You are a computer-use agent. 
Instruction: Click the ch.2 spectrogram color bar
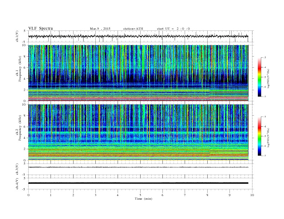pyautogui.click(x=260, y=136)
